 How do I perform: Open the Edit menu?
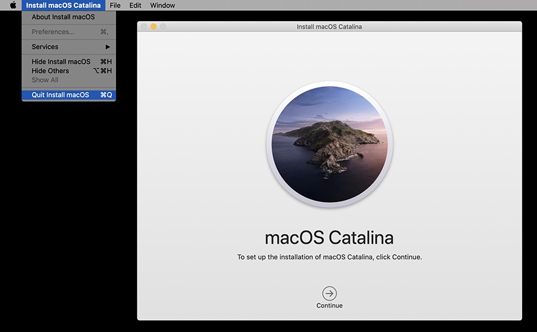click(x=135, y=5)
